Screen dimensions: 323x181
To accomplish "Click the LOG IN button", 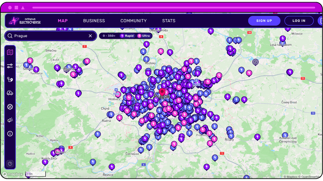I will pyautogui.click(x=299, y=21).
